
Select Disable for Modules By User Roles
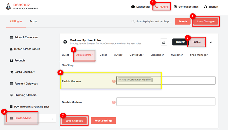click(x=181, y=42)
